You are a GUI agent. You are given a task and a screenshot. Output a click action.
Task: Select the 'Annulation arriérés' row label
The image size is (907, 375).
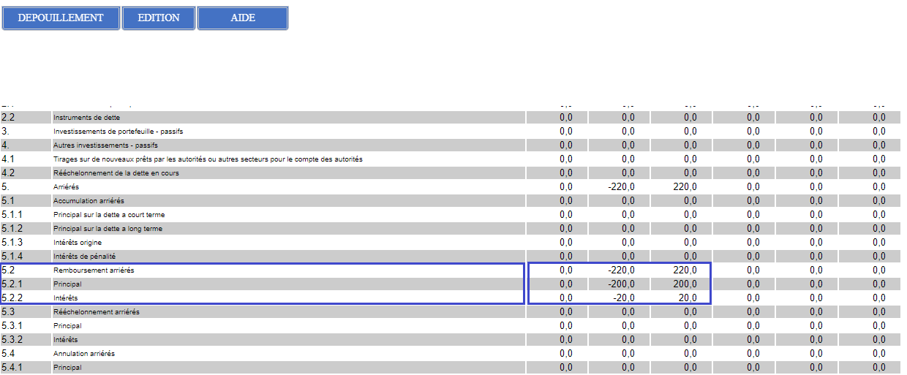point(84,354)
